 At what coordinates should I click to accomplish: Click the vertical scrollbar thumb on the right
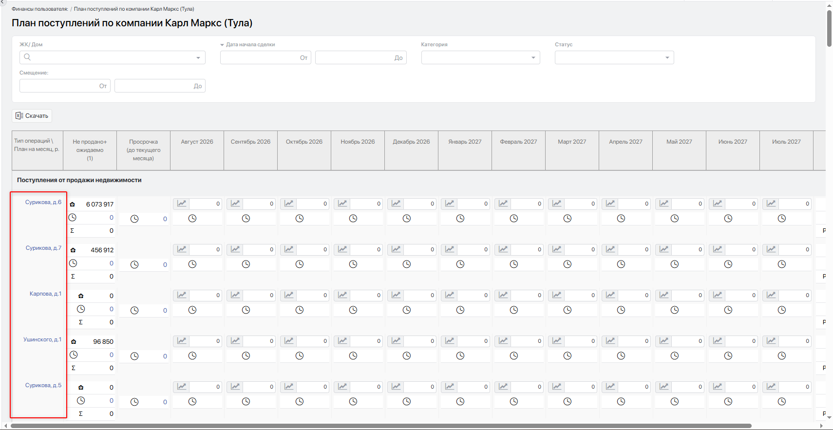829,28
